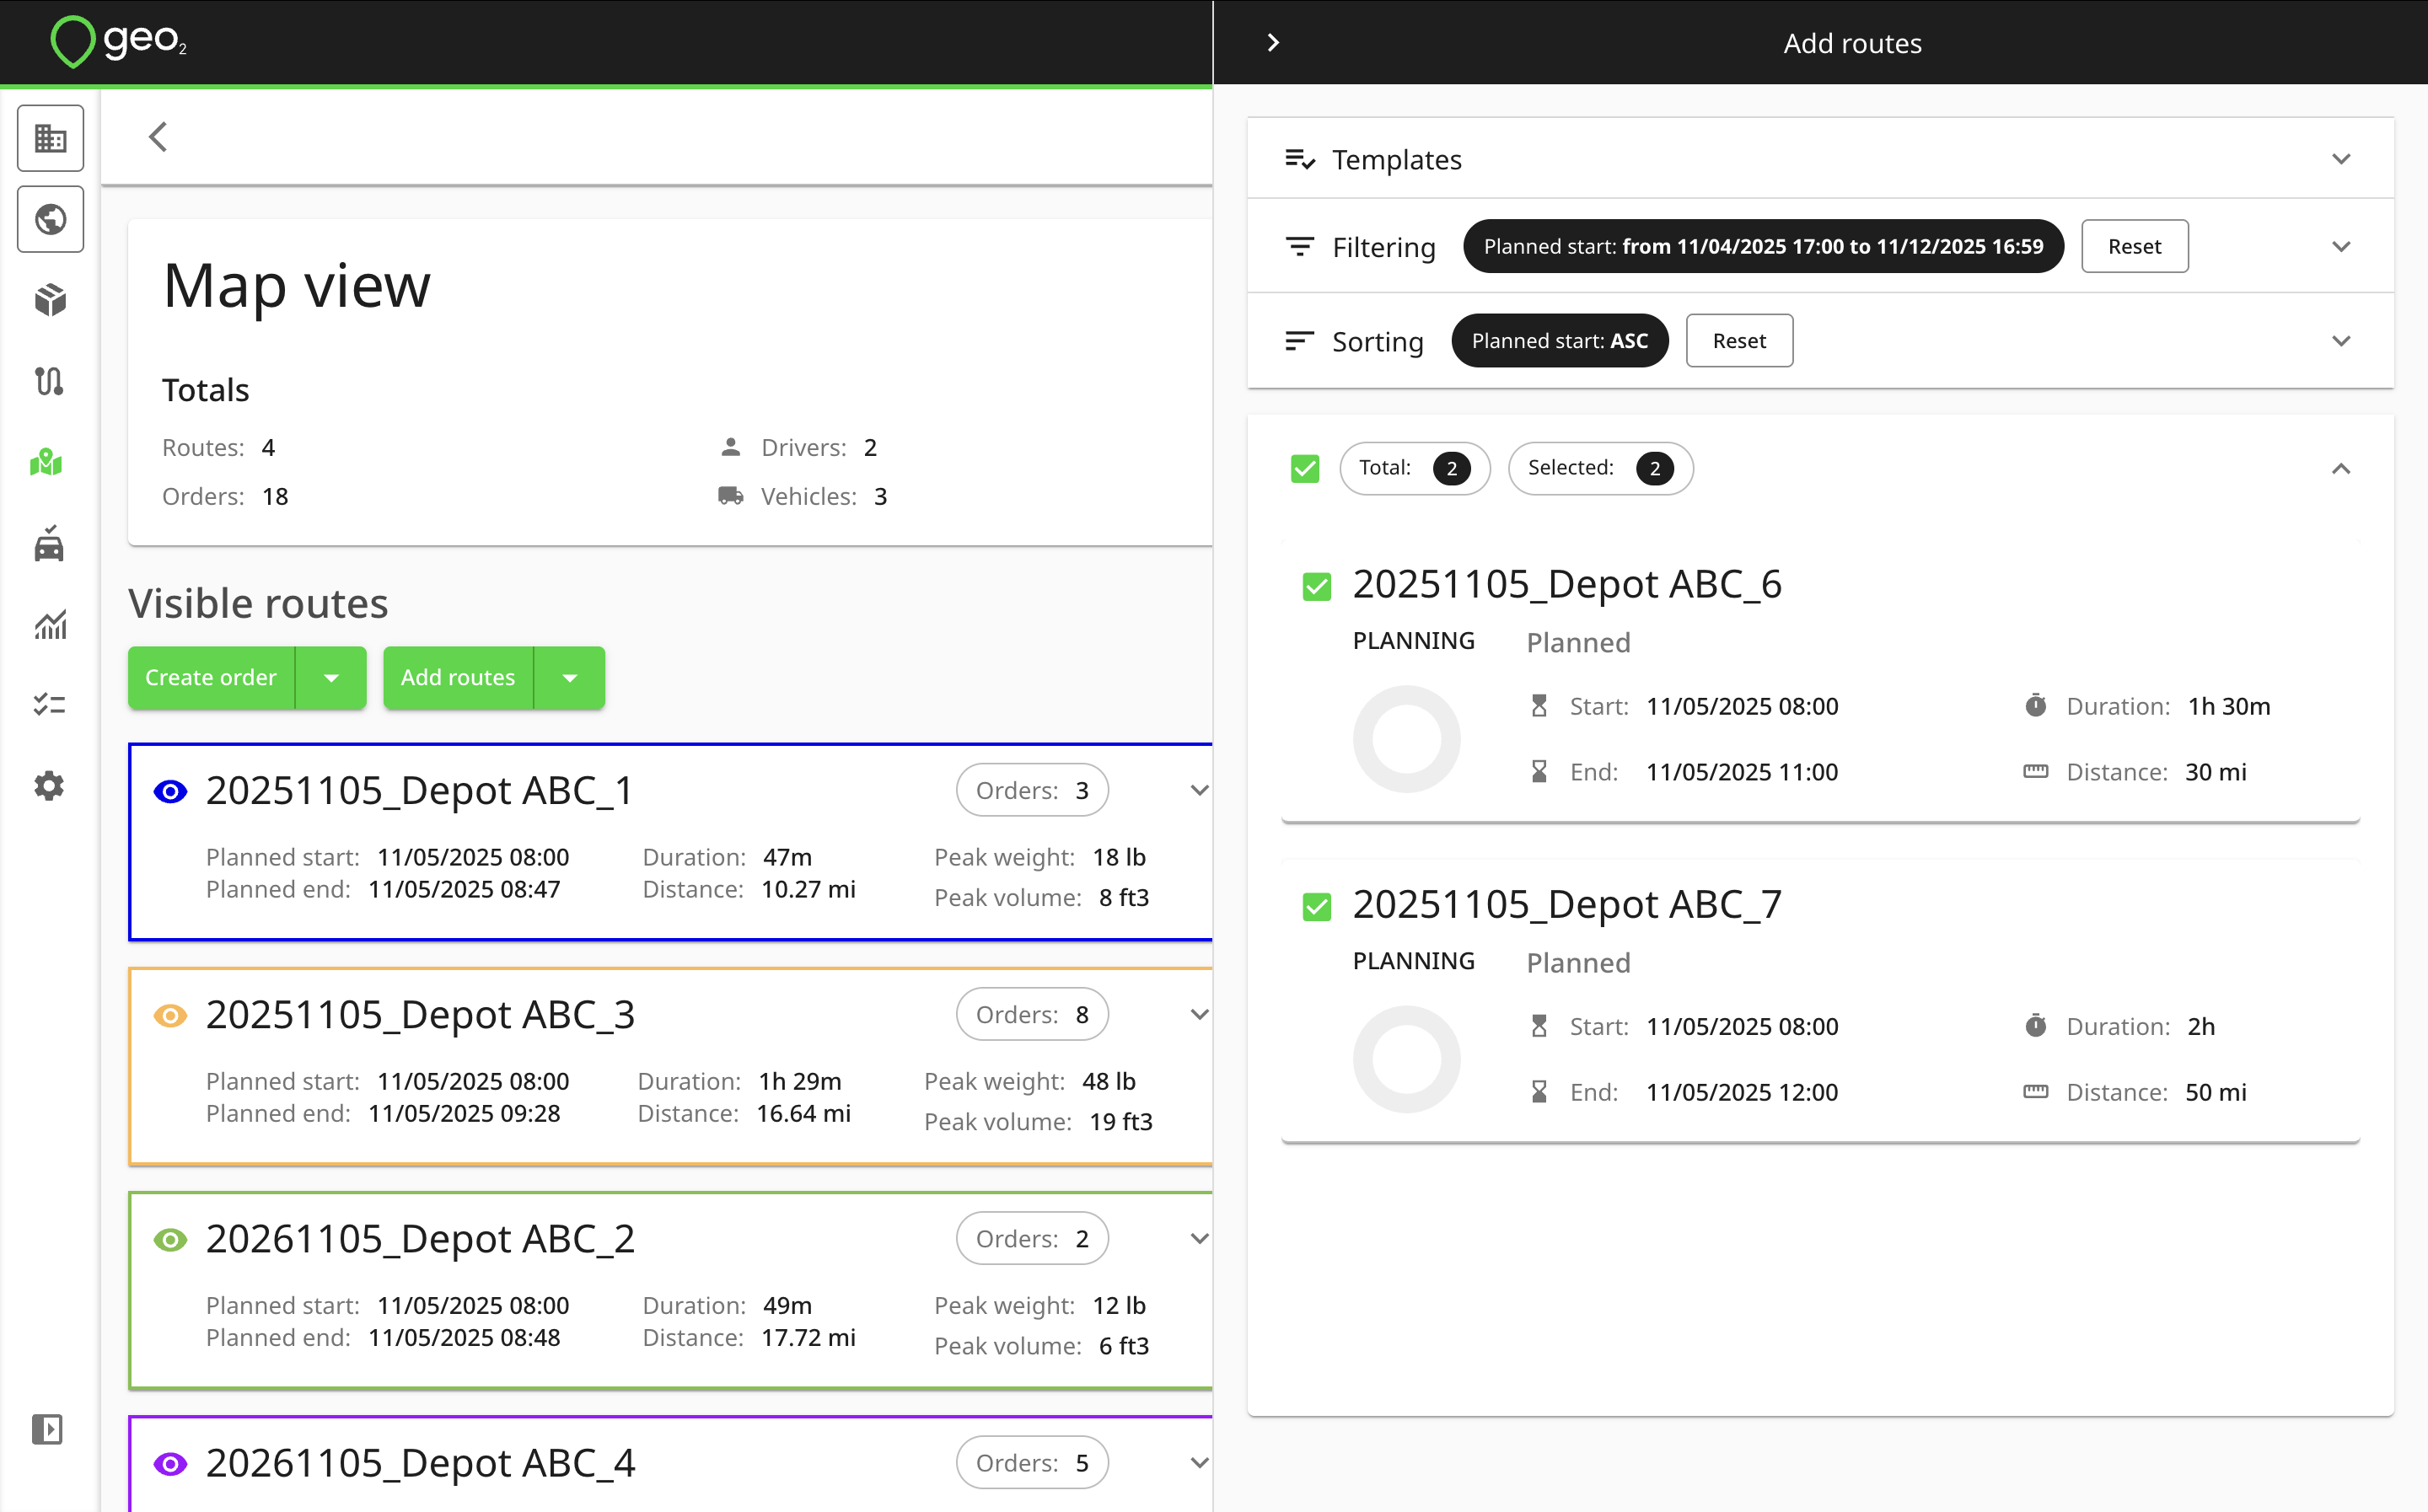Open the Add routes dropdown arrow
The height and width of the screenshot is (1512, 2428).
[x=570, y=678]
